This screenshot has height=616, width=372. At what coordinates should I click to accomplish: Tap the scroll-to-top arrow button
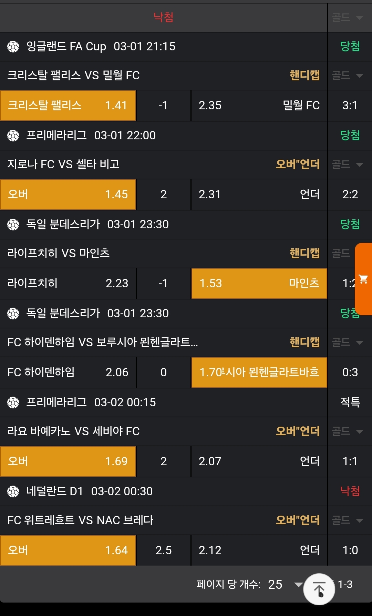[x=319, y=589]
